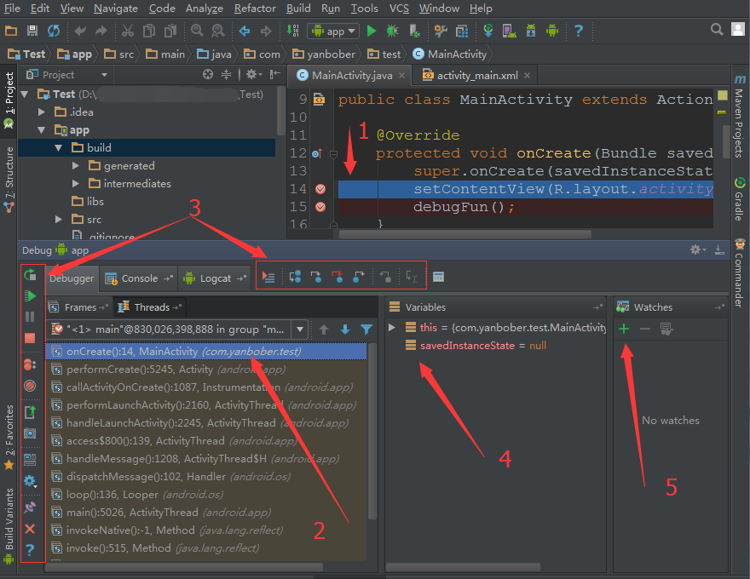Viewport: 750px width, 579px height.
Task: Toggle Mute Breakpoints in debug sidebar
Action: tap(31, 385)
